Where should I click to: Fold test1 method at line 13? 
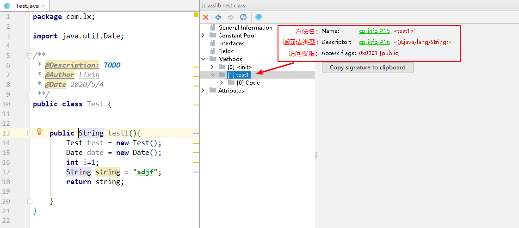coord(30,133)
